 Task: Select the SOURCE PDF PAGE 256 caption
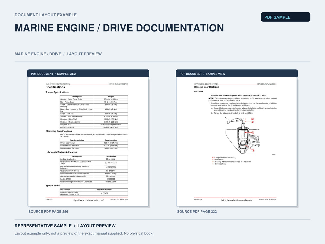(x=48, y=211)
